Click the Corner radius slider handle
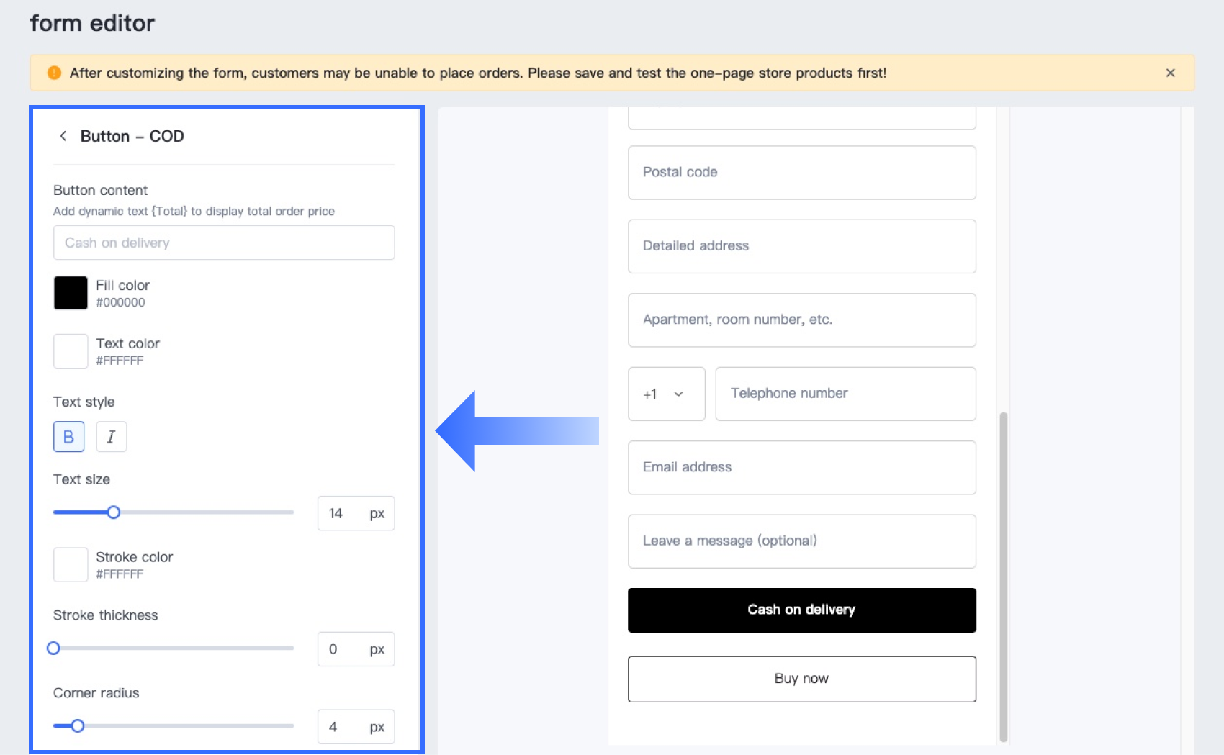This screenshot has width=1224, height=755. click(x=78, y=725)
